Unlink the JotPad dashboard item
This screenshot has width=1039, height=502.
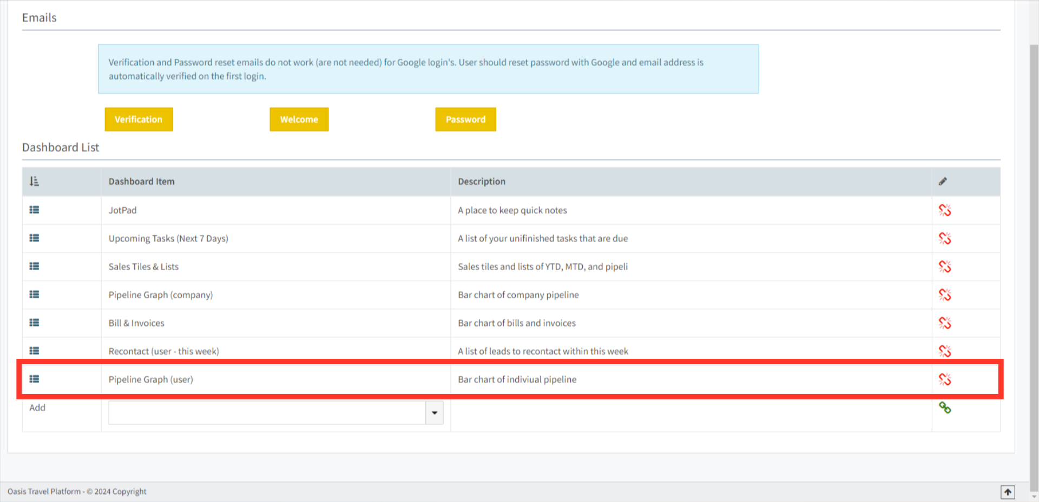[x=945, y=210]
